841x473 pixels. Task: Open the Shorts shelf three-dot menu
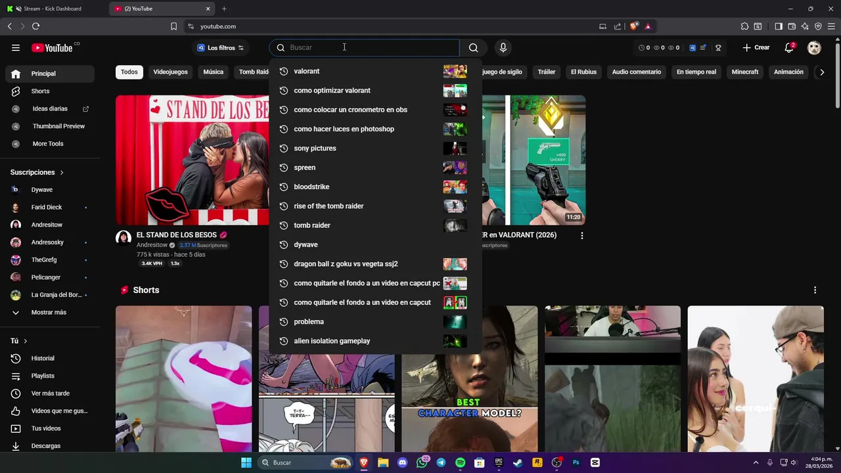click(x=815, y=290)
